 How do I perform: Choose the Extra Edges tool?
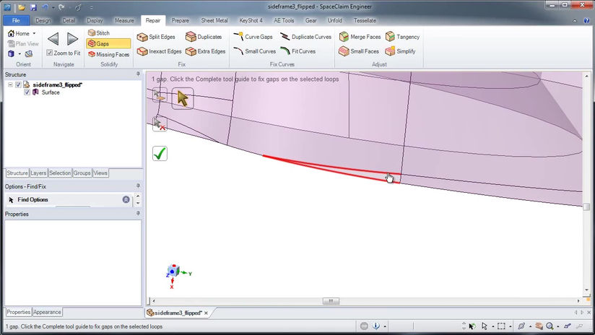(x=205, y=51)
